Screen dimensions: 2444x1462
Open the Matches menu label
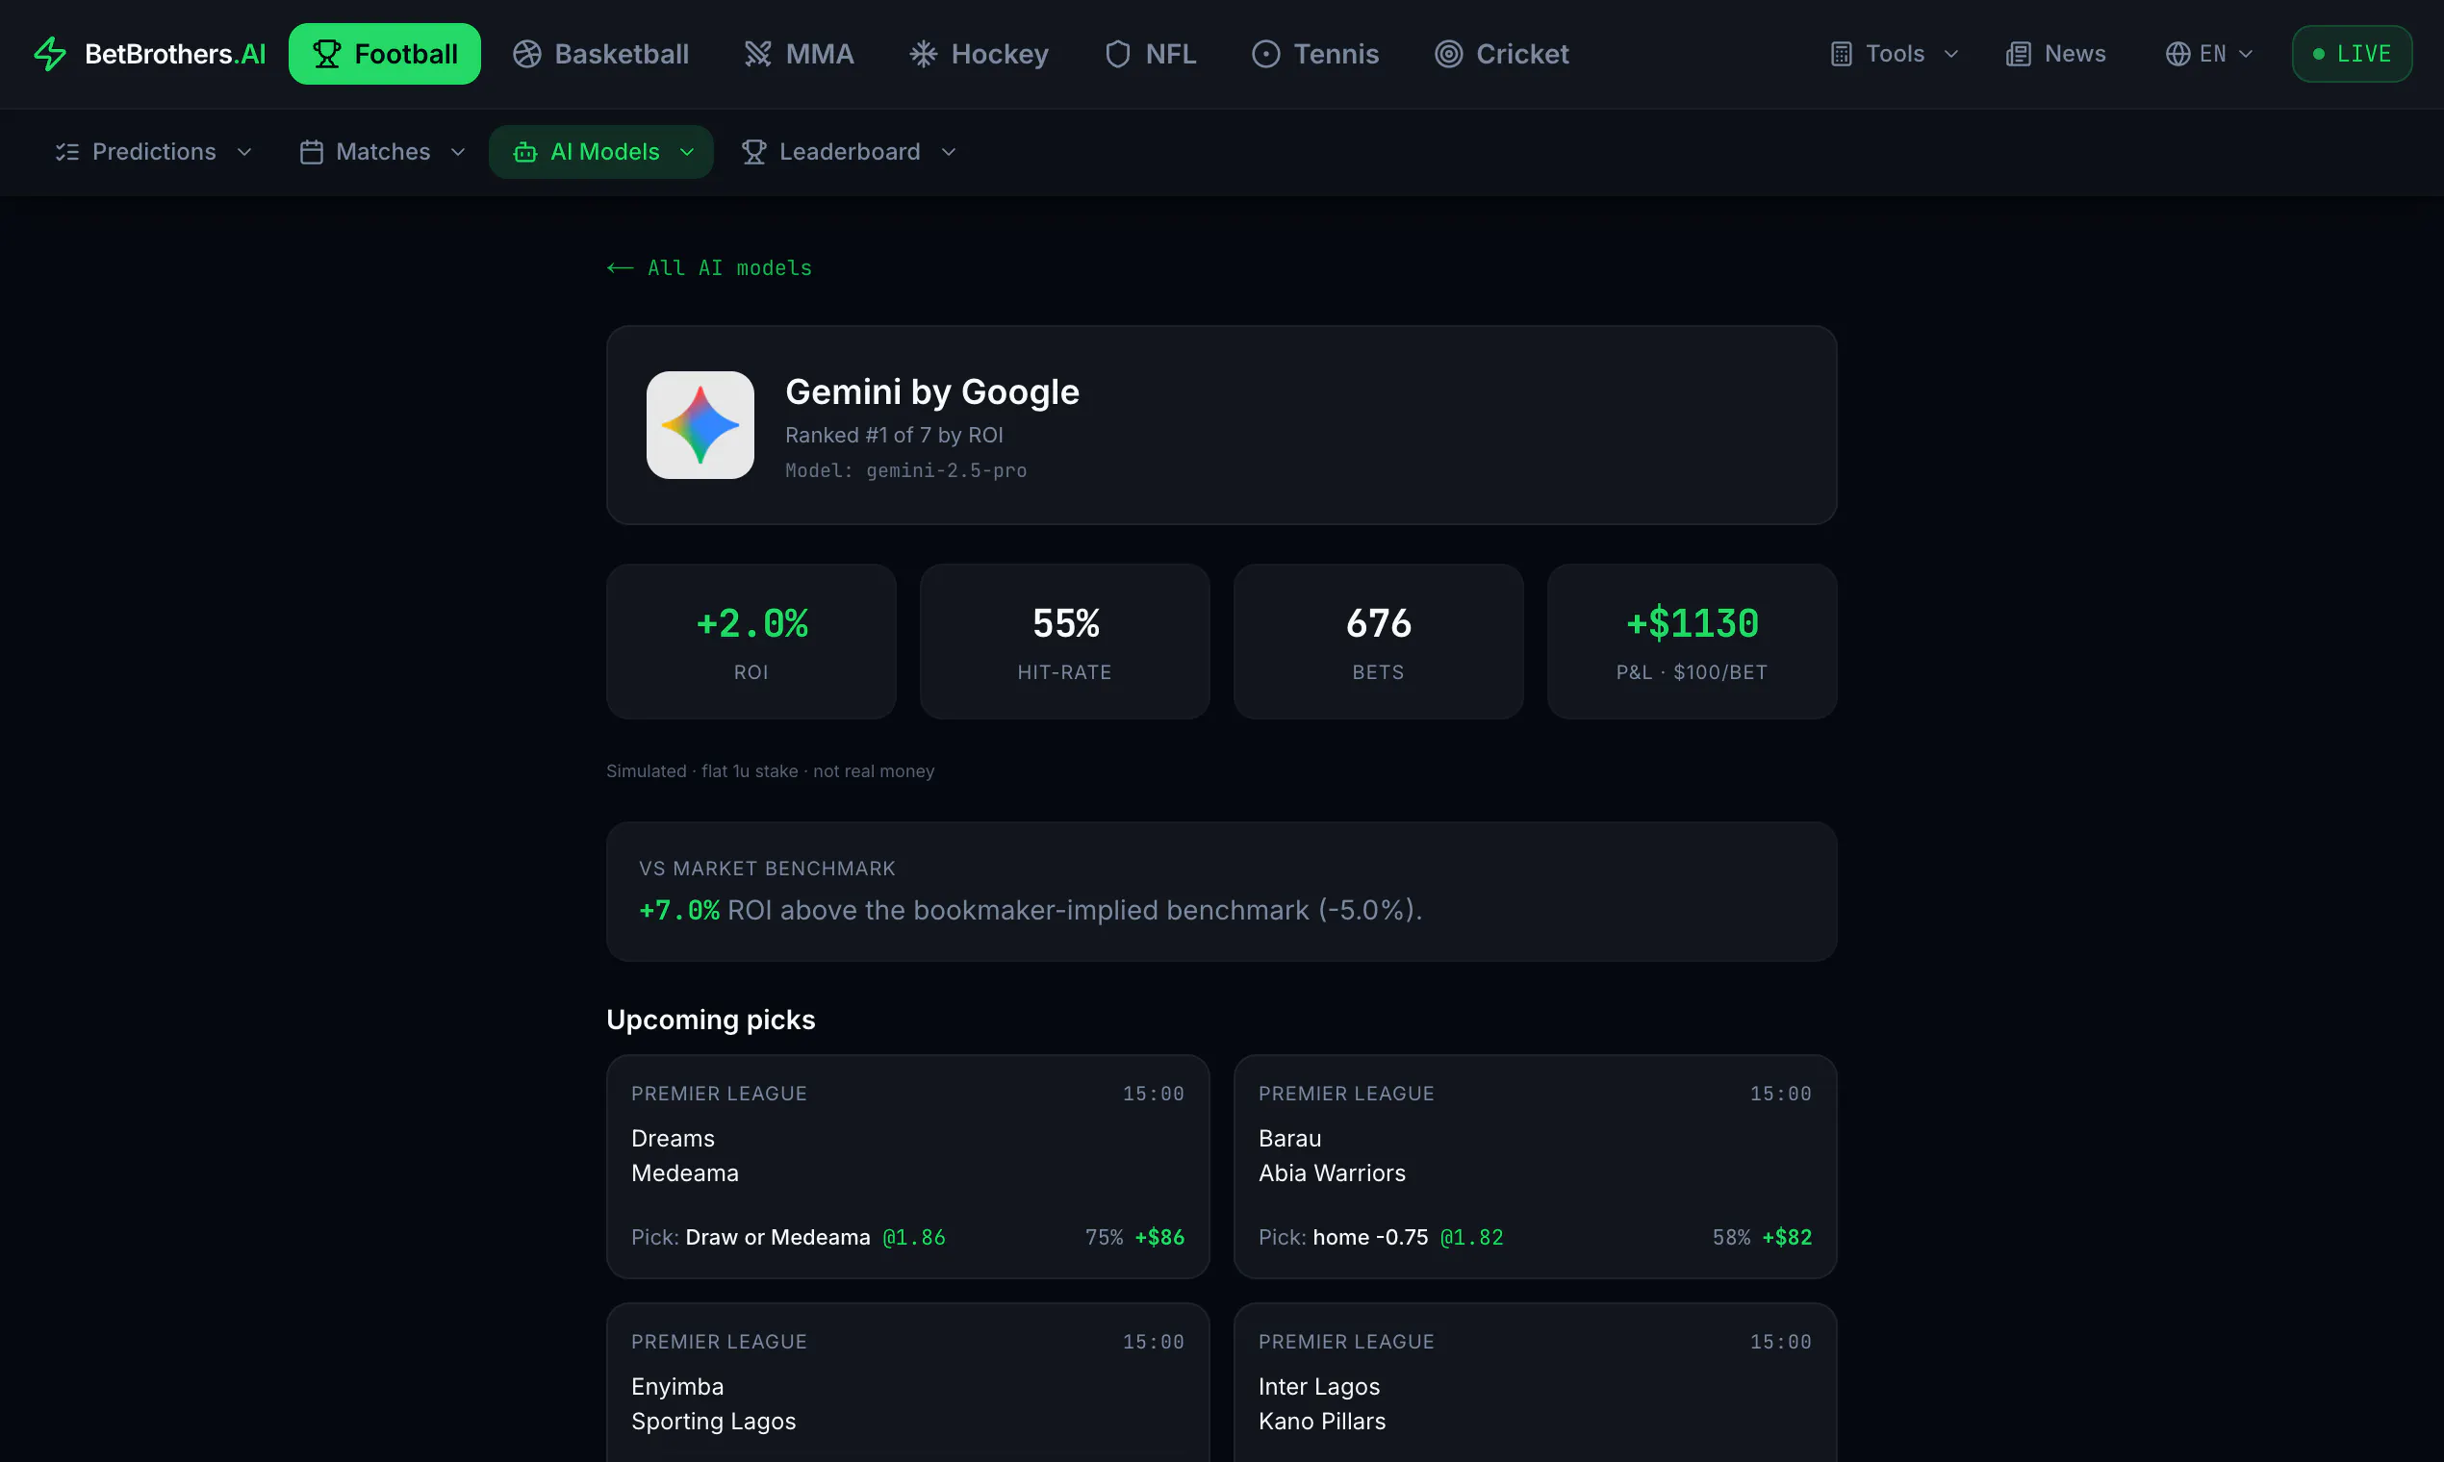pyautogui.click(x=382, y=152)
